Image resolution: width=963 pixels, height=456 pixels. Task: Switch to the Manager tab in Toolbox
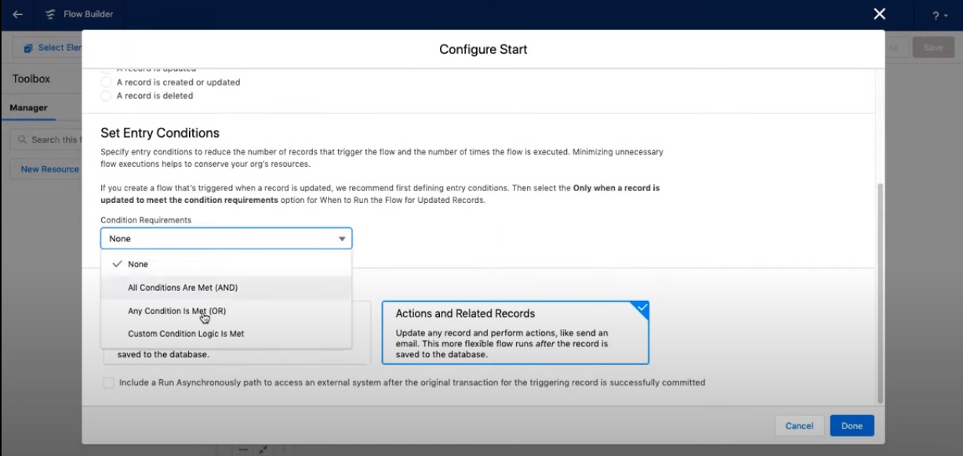coord(28,108)
